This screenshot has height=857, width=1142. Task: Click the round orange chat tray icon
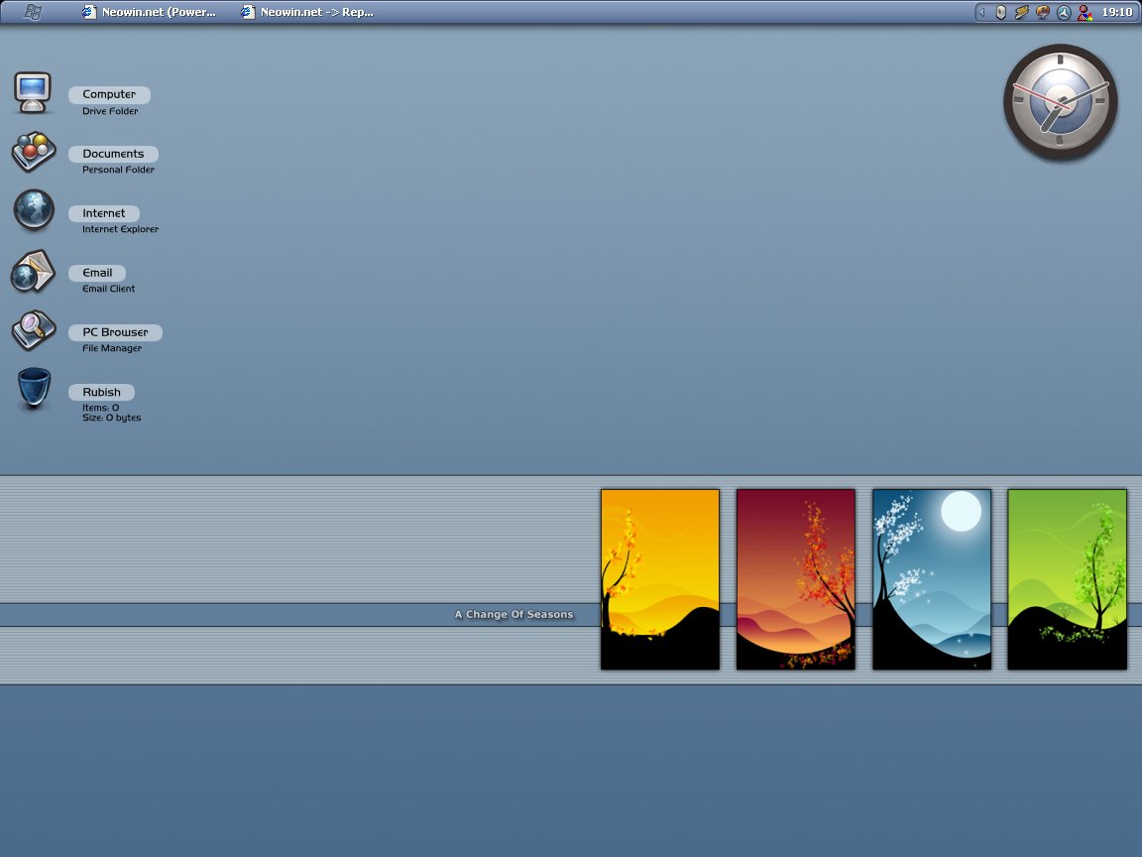pyautogui.click(x=1043, y=12)
